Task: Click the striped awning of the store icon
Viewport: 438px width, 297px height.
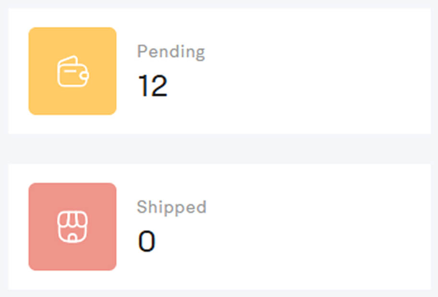Action: 73,219
